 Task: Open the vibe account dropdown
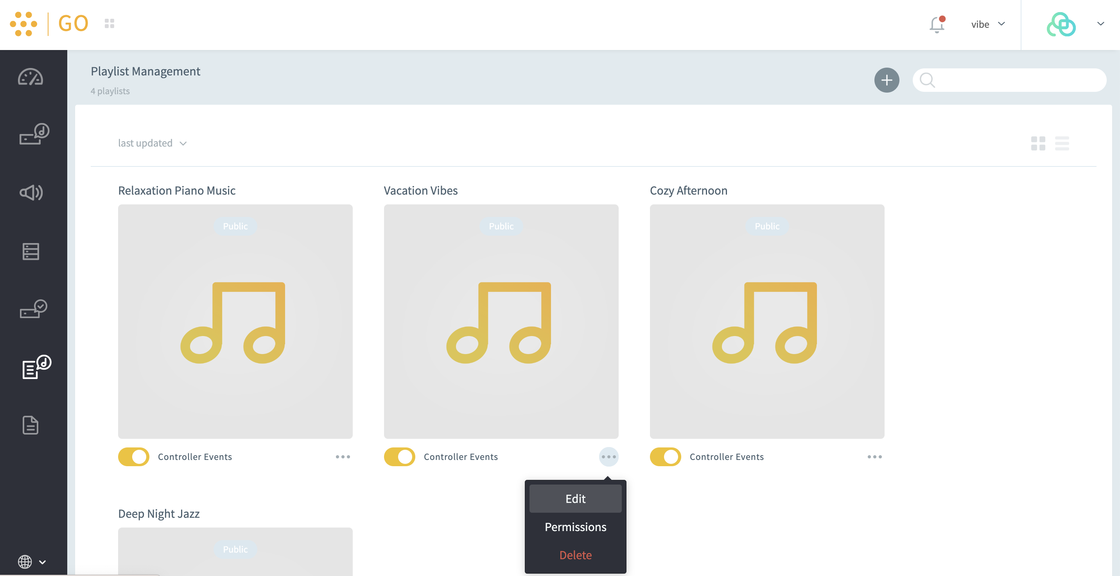click(988, 24)
